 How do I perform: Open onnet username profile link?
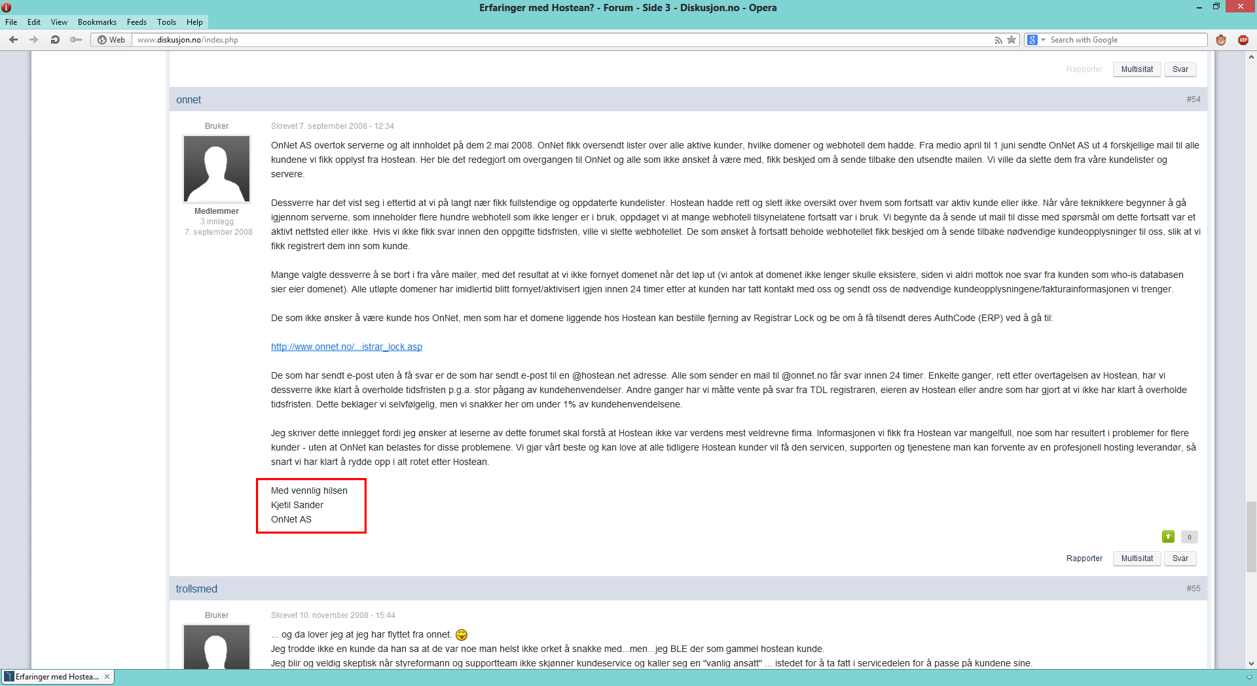point(189,100)
